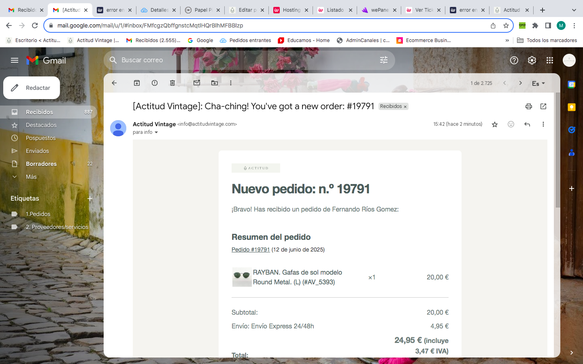This screenshot has height=364, width=583.
Task: Move email to folder icon
Action: tap(215, 83)
